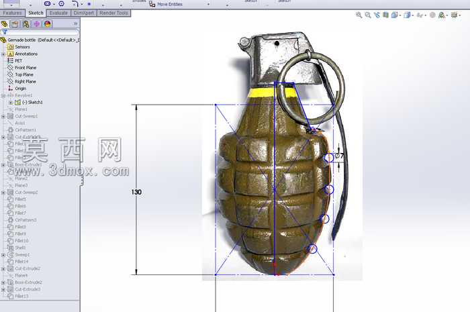Image resolution: width=470 pixels, height=312 pixels.
Task: Click the View Settings monitor icon
Action: (454, 15)
